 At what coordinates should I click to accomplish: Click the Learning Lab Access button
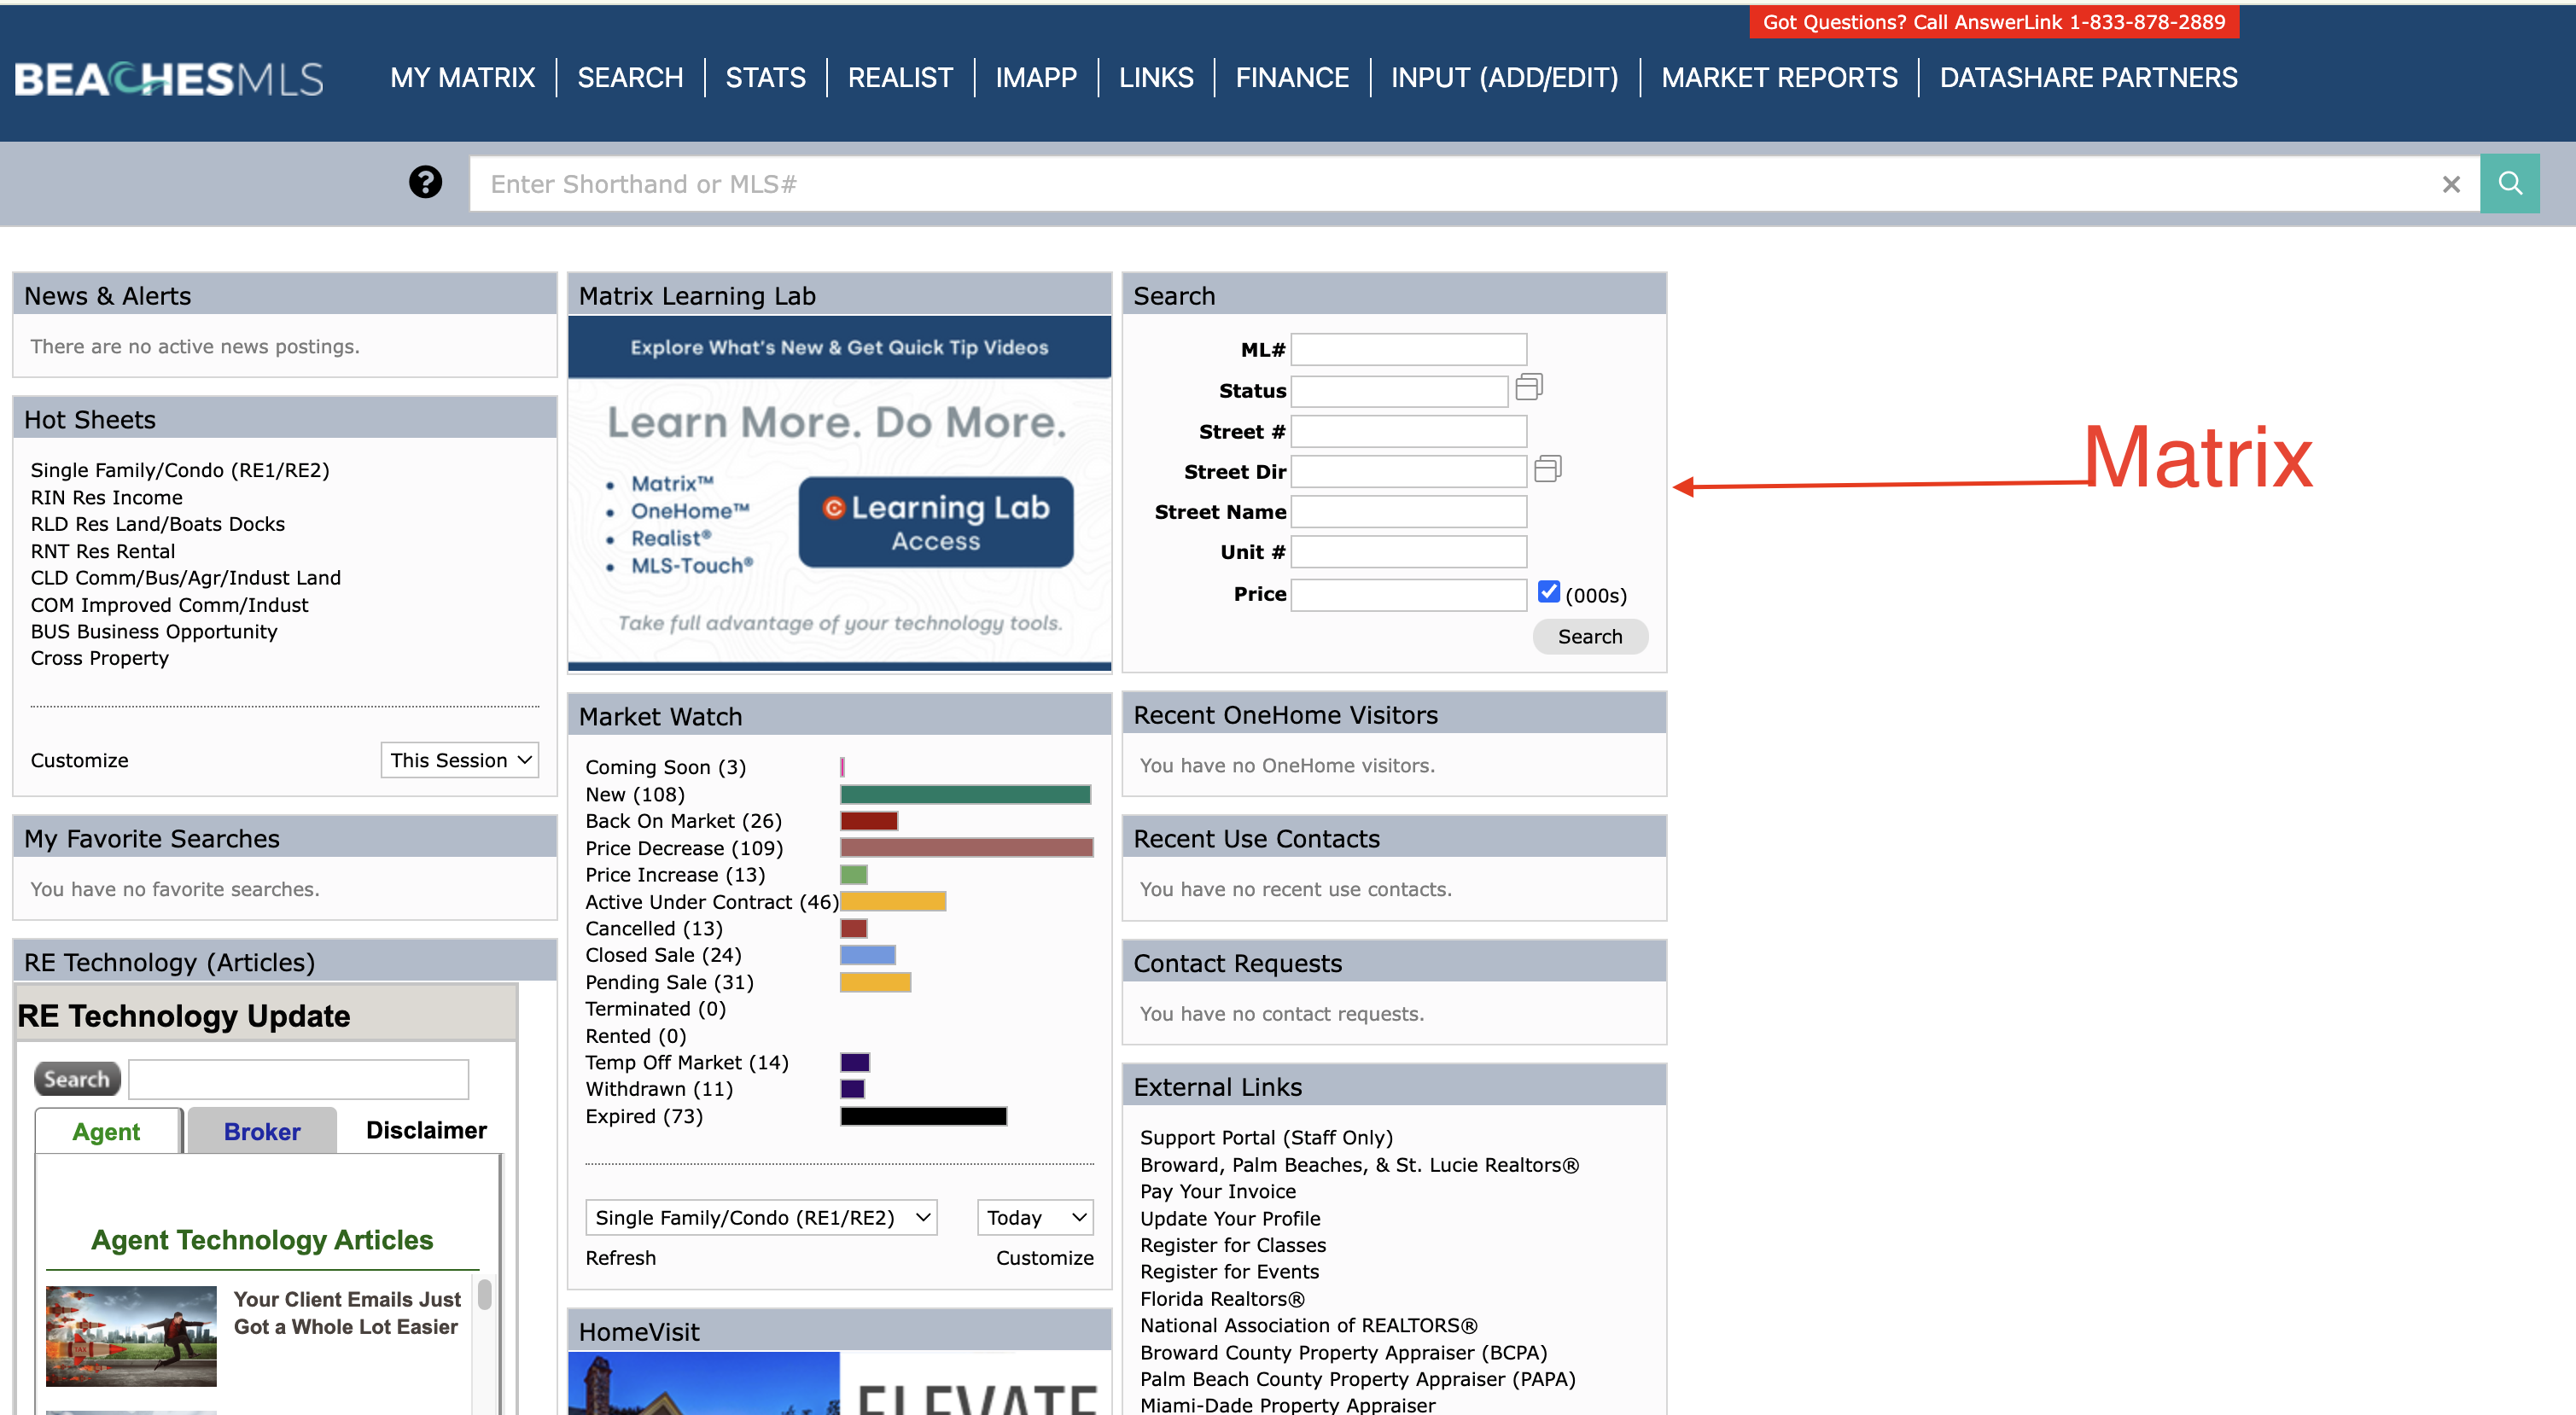click(936, 522)
